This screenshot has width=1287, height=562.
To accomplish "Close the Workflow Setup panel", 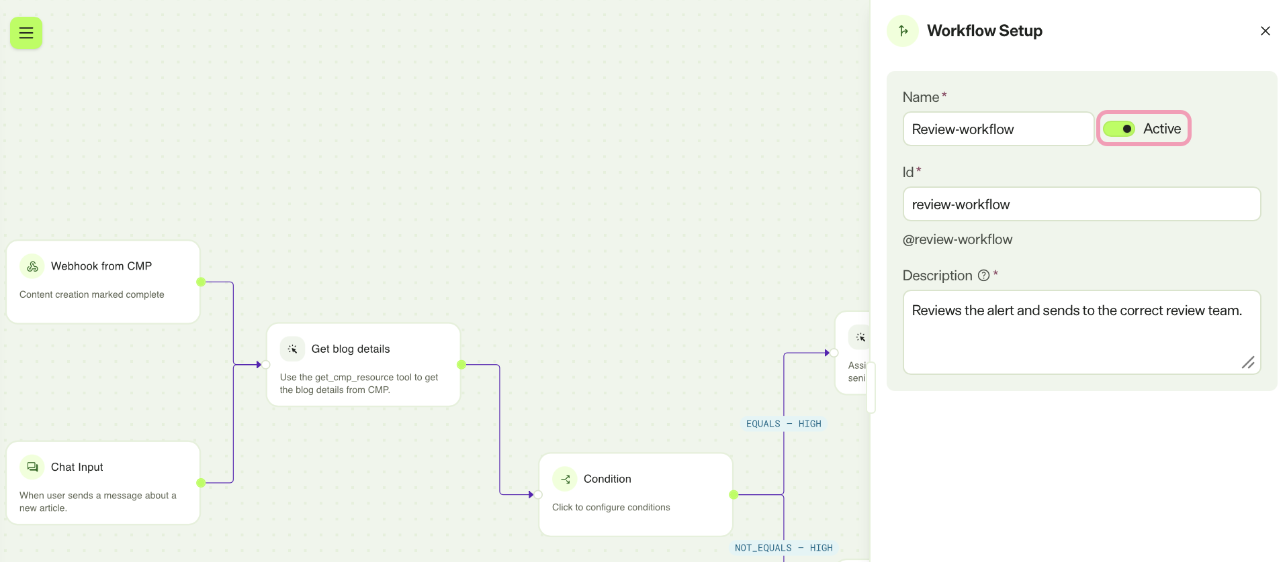I will pyautogui.click(x=1265, y=31).
